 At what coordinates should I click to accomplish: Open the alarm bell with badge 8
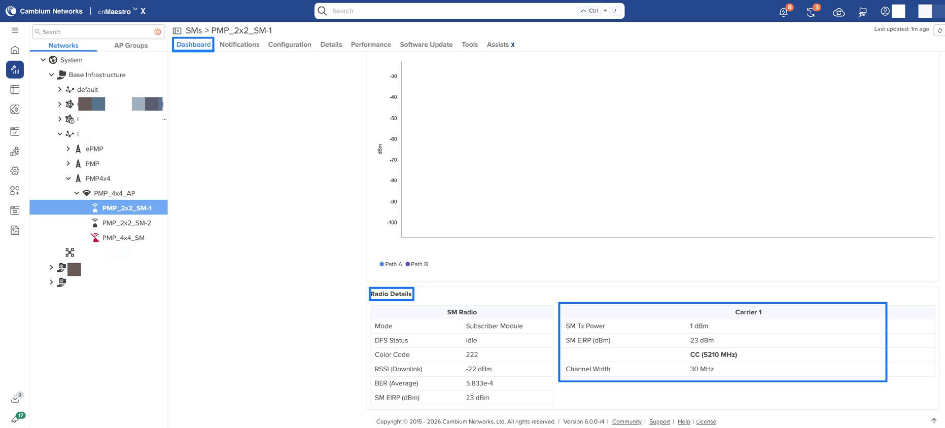coord(785,11)
